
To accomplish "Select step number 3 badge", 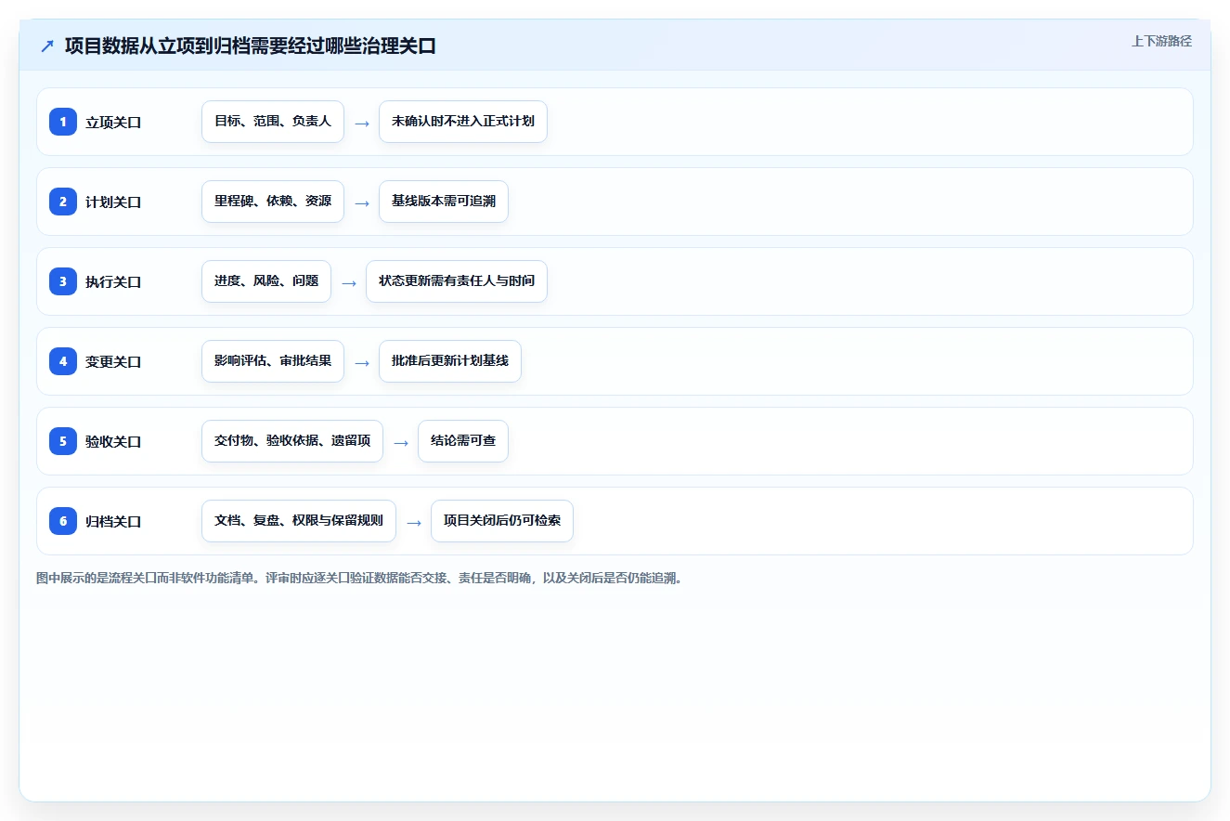I will tap(63, 281).
